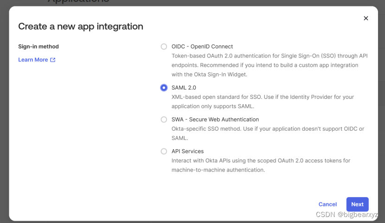Proceed with the Next button

point(357,204)
